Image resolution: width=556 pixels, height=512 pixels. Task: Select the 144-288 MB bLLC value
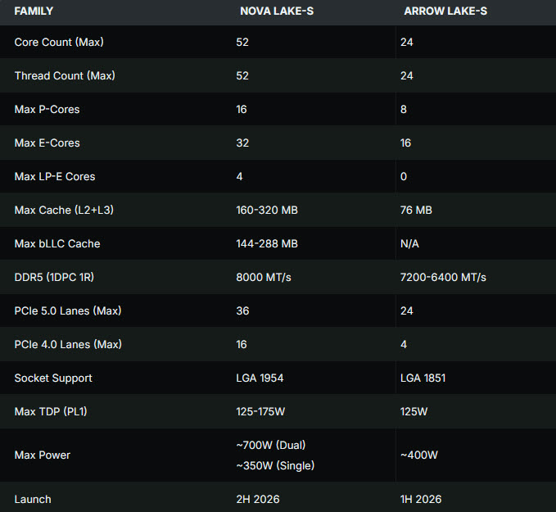click(x=266, y=243)
